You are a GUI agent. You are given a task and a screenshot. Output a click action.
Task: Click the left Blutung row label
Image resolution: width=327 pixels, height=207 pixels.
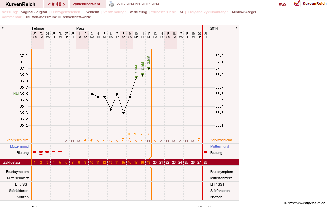tap(23, 153)
